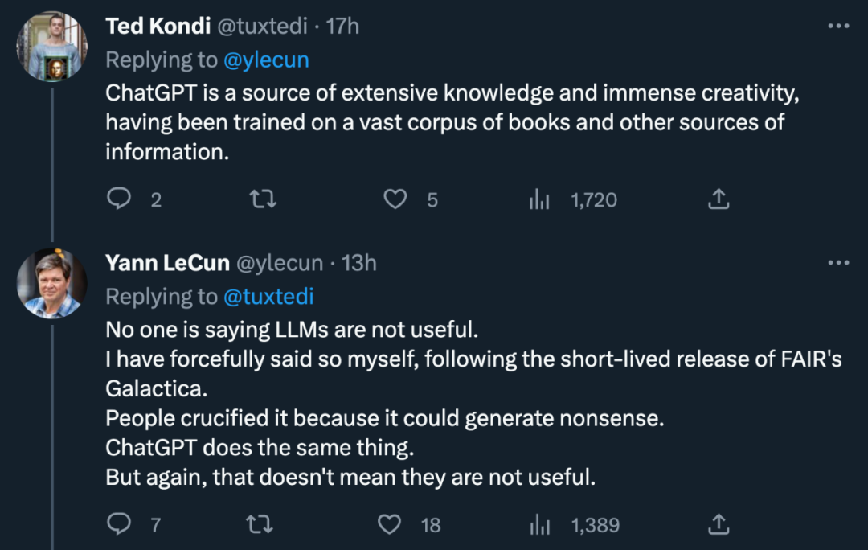Share Yann LeCun's tweet
This screenshot has width=868, height=550.
[x=719, y=525]
